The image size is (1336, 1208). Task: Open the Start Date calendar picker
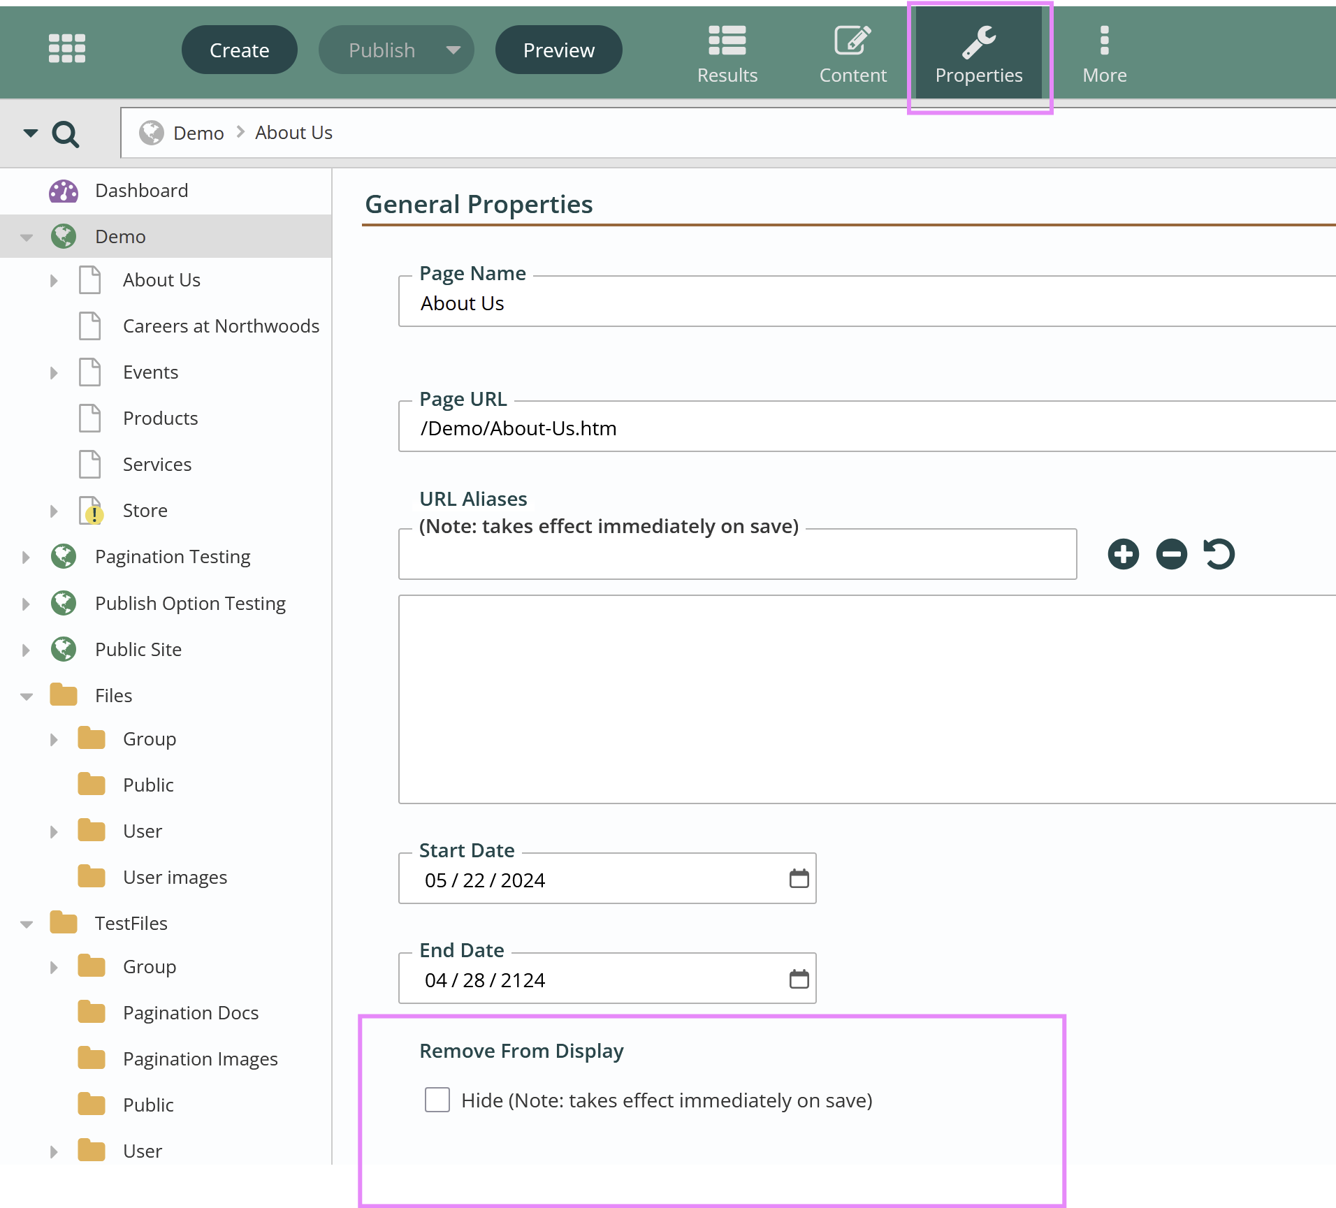tap(799, 879)
